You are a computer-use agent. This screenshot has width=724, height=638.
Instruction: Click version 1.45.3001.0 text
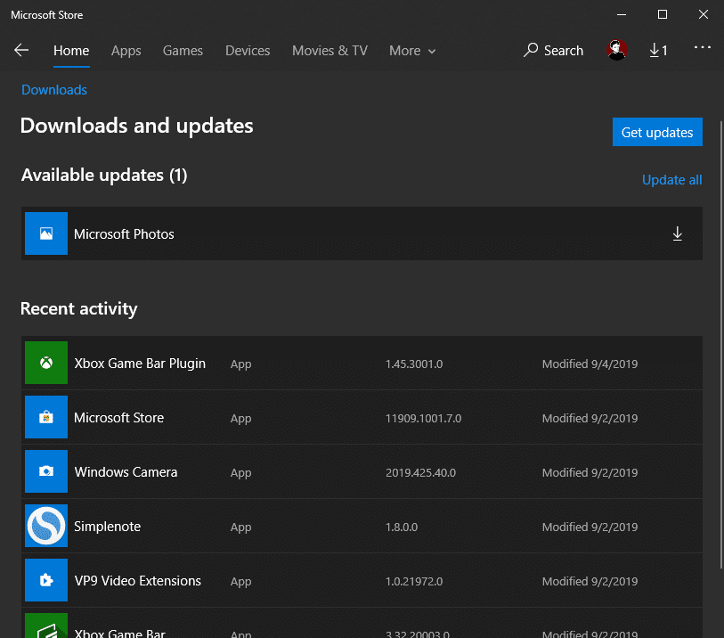(414, 364)
